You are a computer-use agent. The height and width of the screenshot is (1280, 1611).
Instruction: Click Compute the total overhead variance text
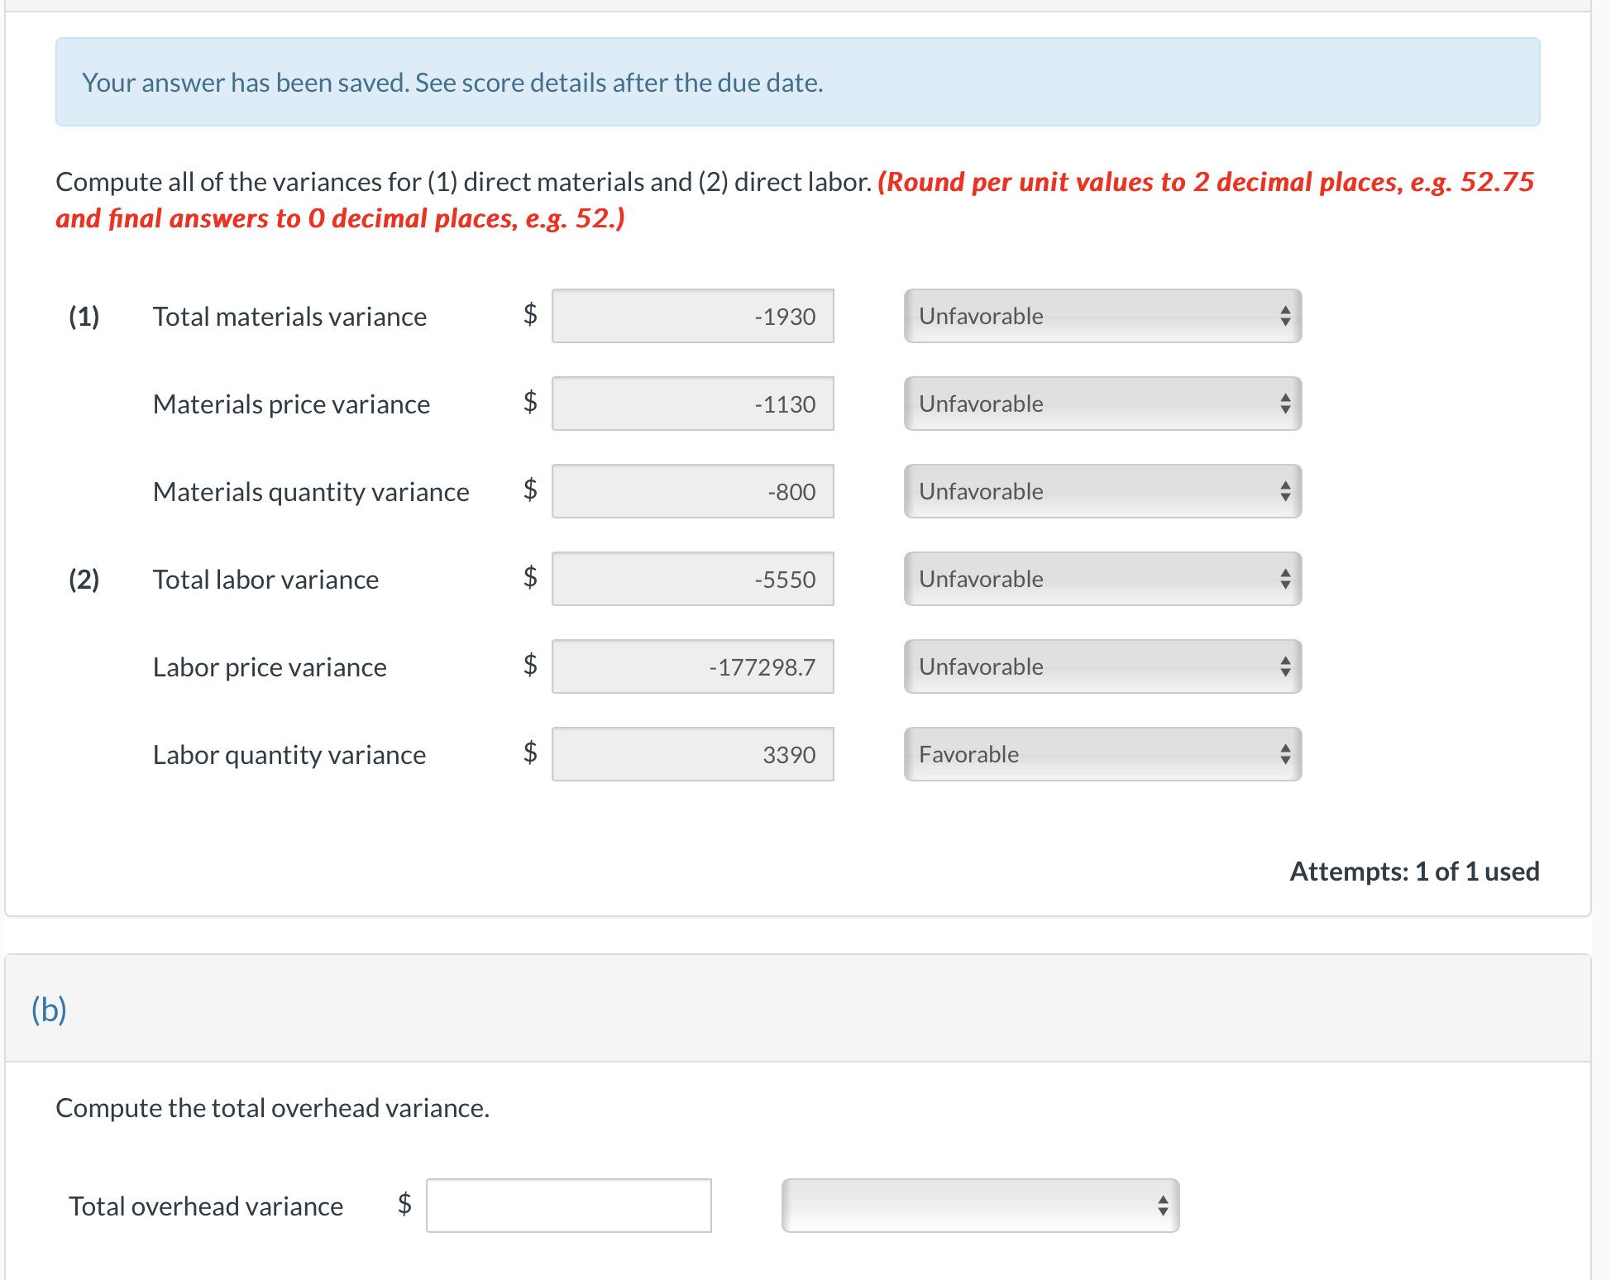272,1108
